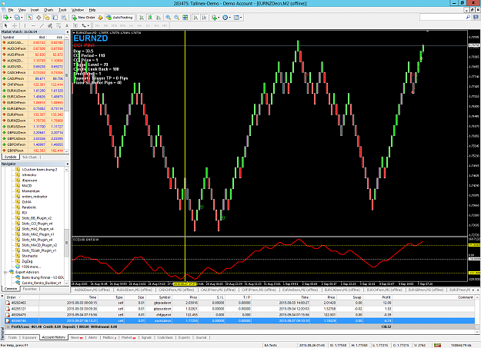Select the Horizontal Line drawing tool
481x348 pixels.
[33, 25]
